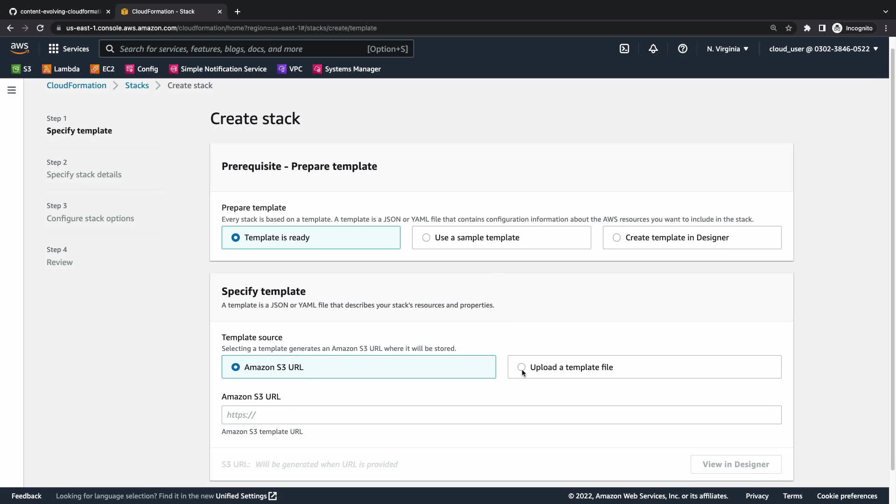Select Upload a template file option
Screen dimensions: 896x504
(x=522, y=367)
